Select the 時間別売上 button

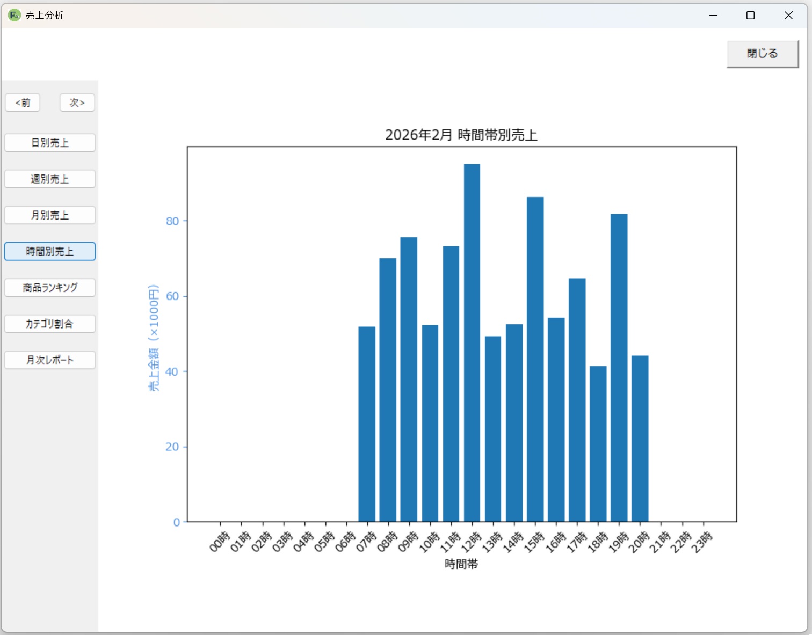50,251
